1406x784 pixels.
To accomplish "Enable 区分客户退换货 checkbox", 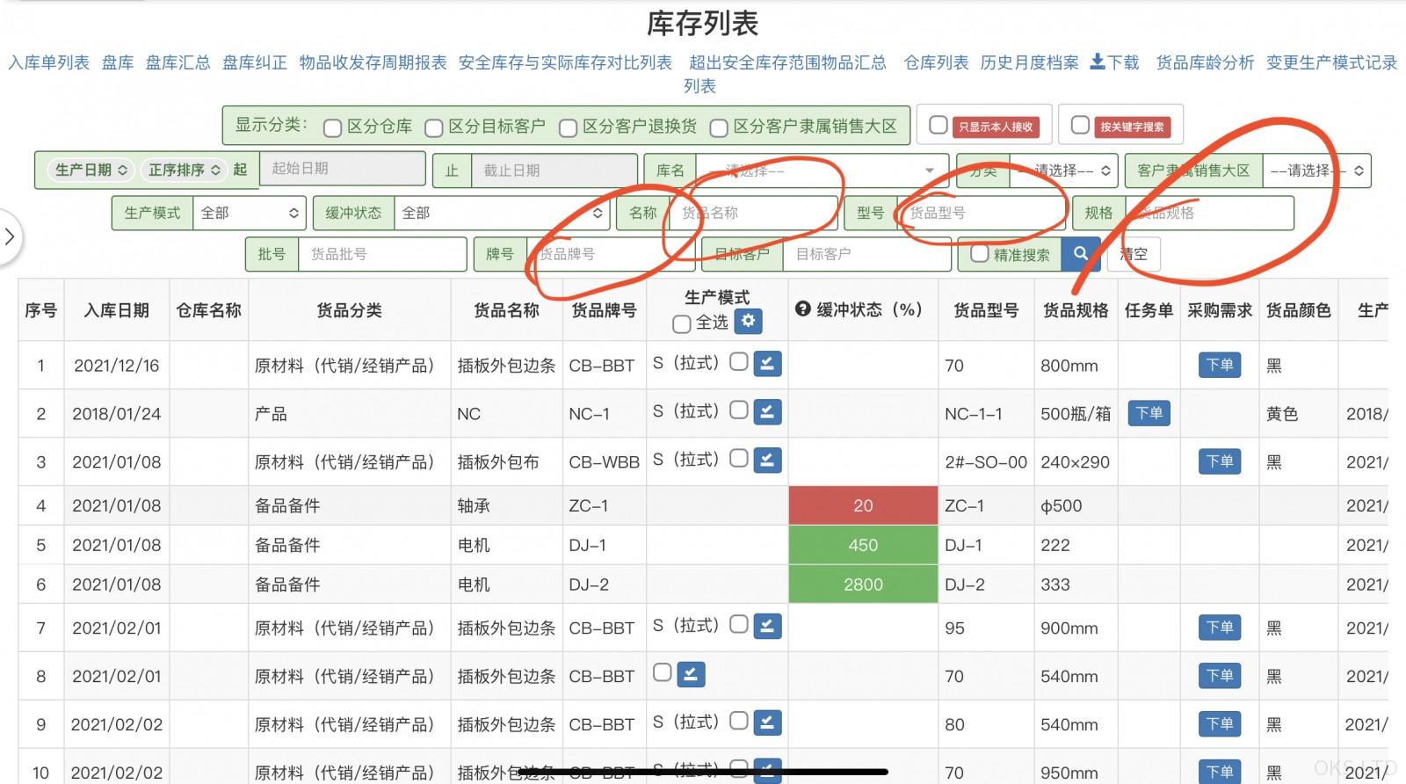I will (568, 128).
